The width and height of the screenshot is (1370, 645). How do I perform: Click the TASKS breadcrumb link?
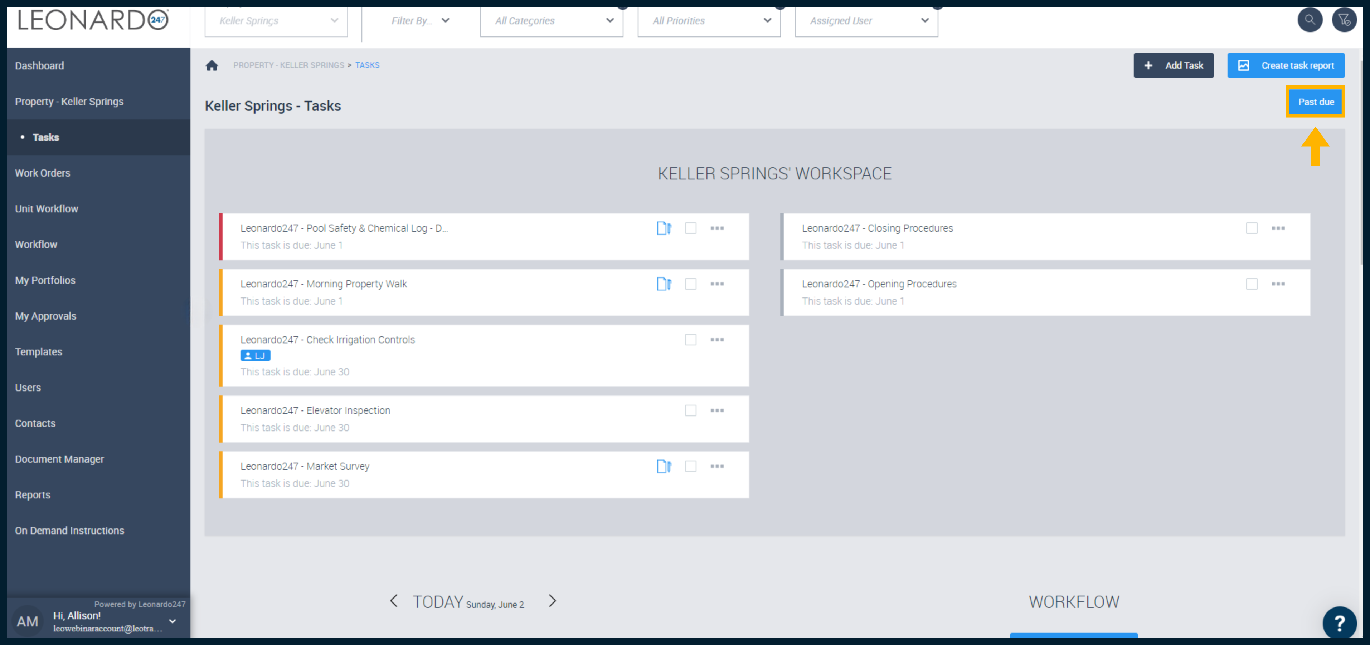tap(367, 65)
